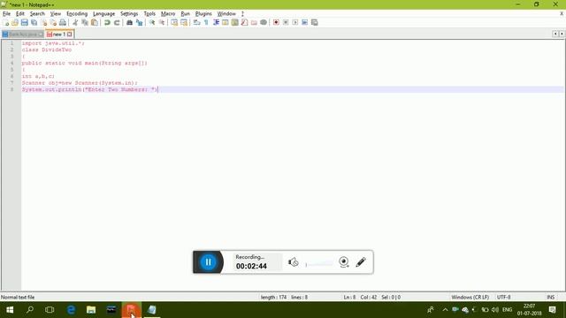Screen dimensions: 566x318
Task: Open the Search menu
Action: pyautogui.click(x=37, y=14)
